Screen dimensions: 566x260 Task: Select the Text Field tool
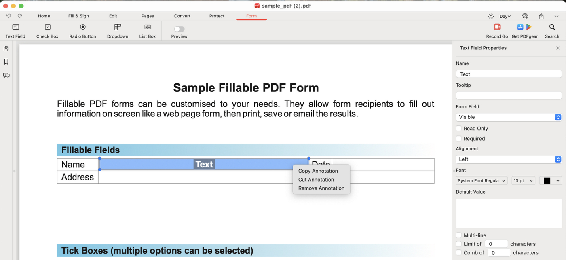tap(15, 30)
